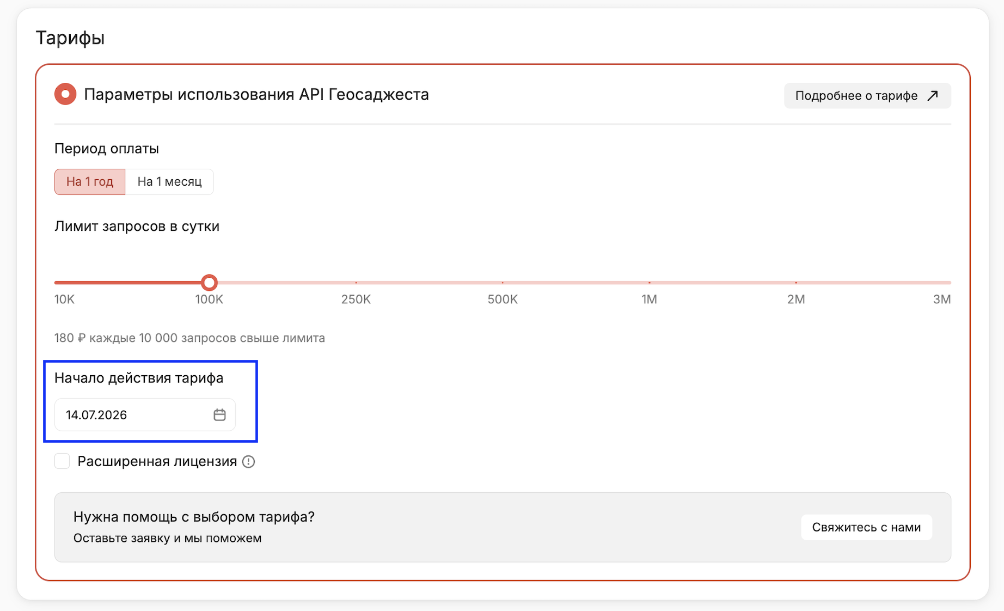Click the slider handle at 100K

click(210, 282)
